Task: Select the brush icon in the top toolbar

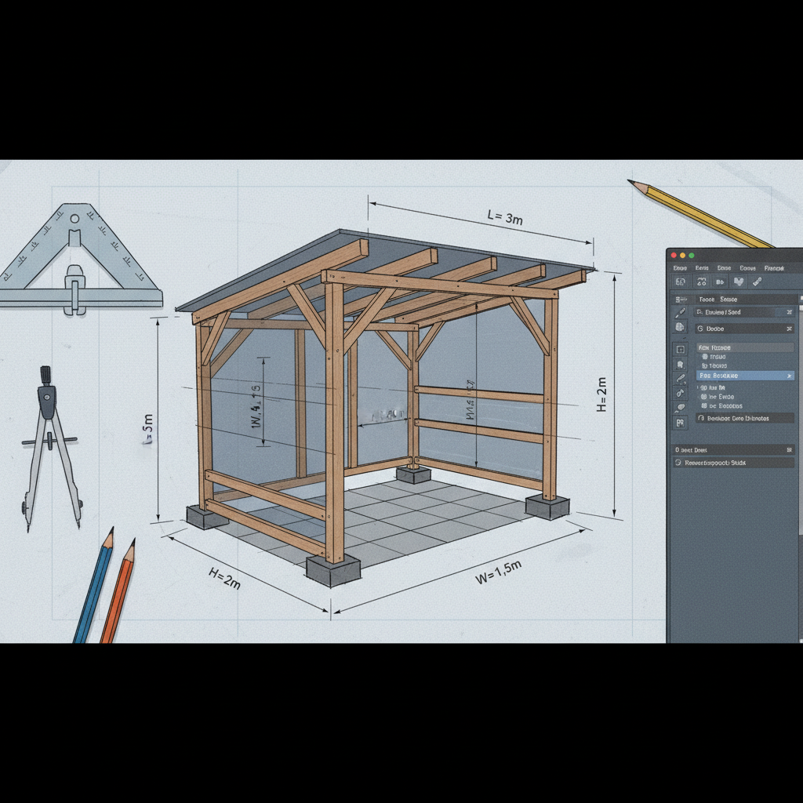Action: (757, 282)
